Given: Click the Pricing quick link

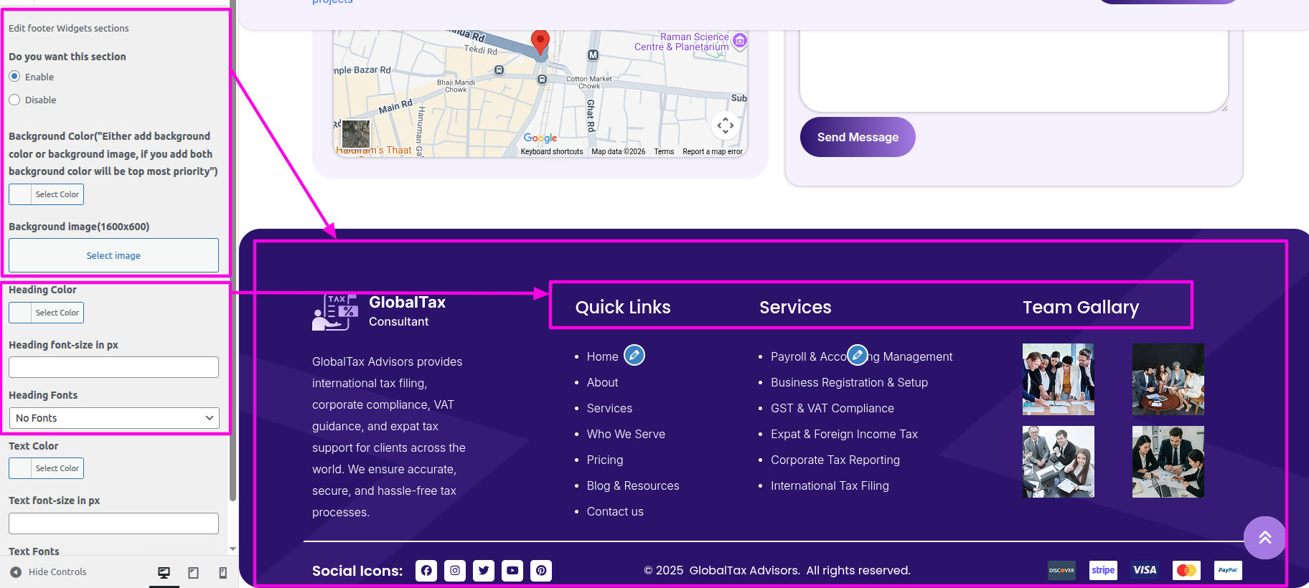Looking at the screenshot, I should 604,460.
